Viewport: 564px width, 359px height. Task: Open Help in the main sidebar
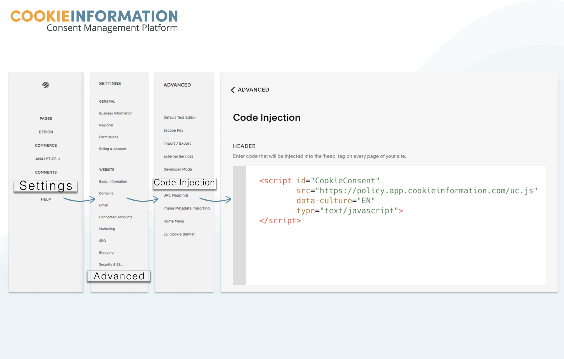click(x=46, y=199)
